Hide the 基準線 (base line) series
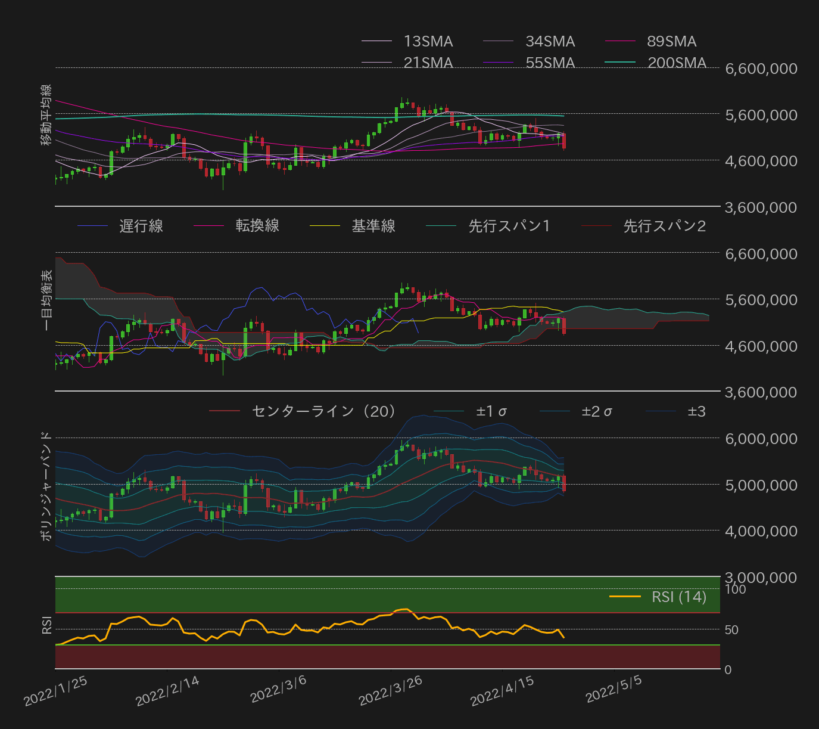Screen dimensions: 819x729 [x=375, y=226]
